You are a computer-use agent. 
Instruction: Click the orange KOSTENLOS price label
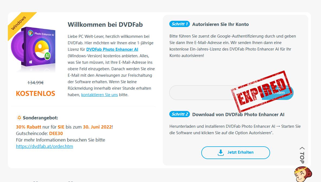(35, 93)
